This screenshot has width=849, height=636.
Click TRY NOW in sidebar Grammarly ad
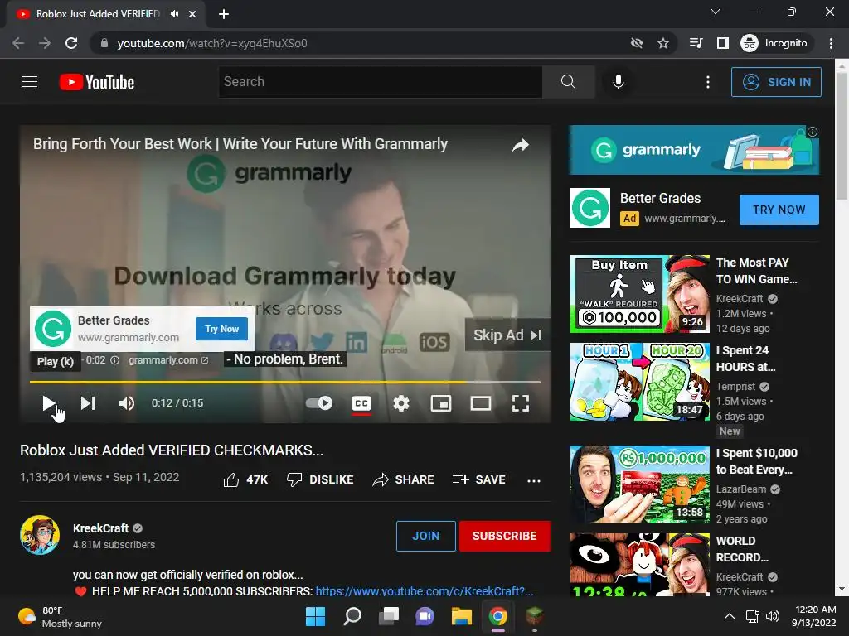pyautogui.click(x=779, y=210)
